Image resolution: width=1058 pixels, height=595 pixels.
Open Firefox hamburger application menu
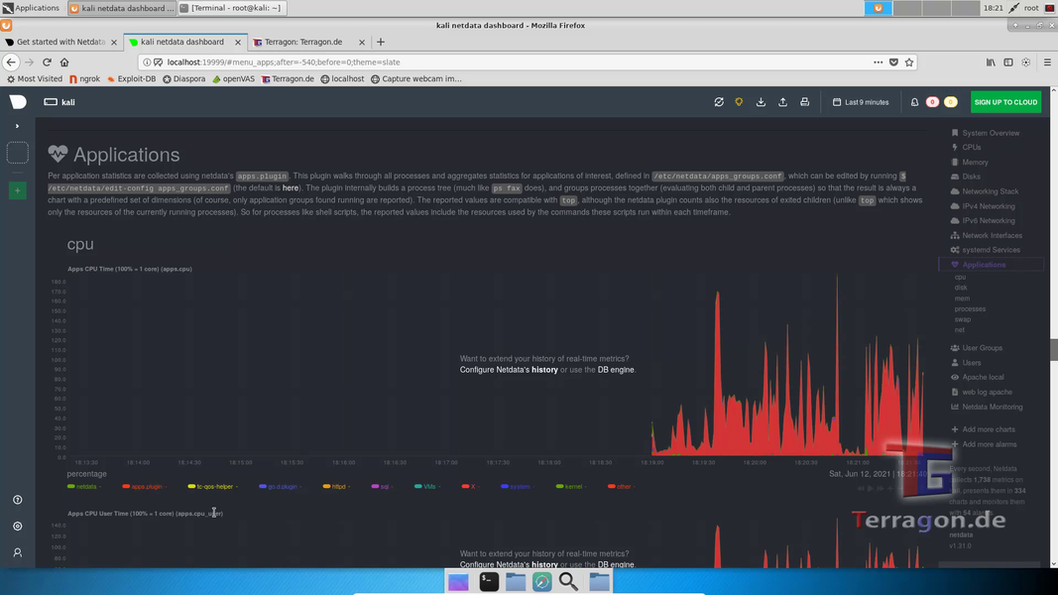click(x=1047, y=62)
